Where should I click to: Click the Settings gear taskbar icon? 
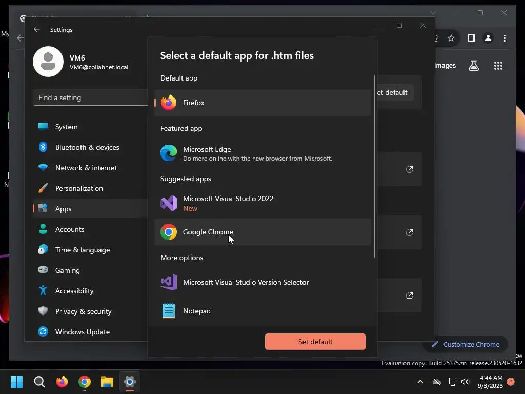[x=130, y=382]
